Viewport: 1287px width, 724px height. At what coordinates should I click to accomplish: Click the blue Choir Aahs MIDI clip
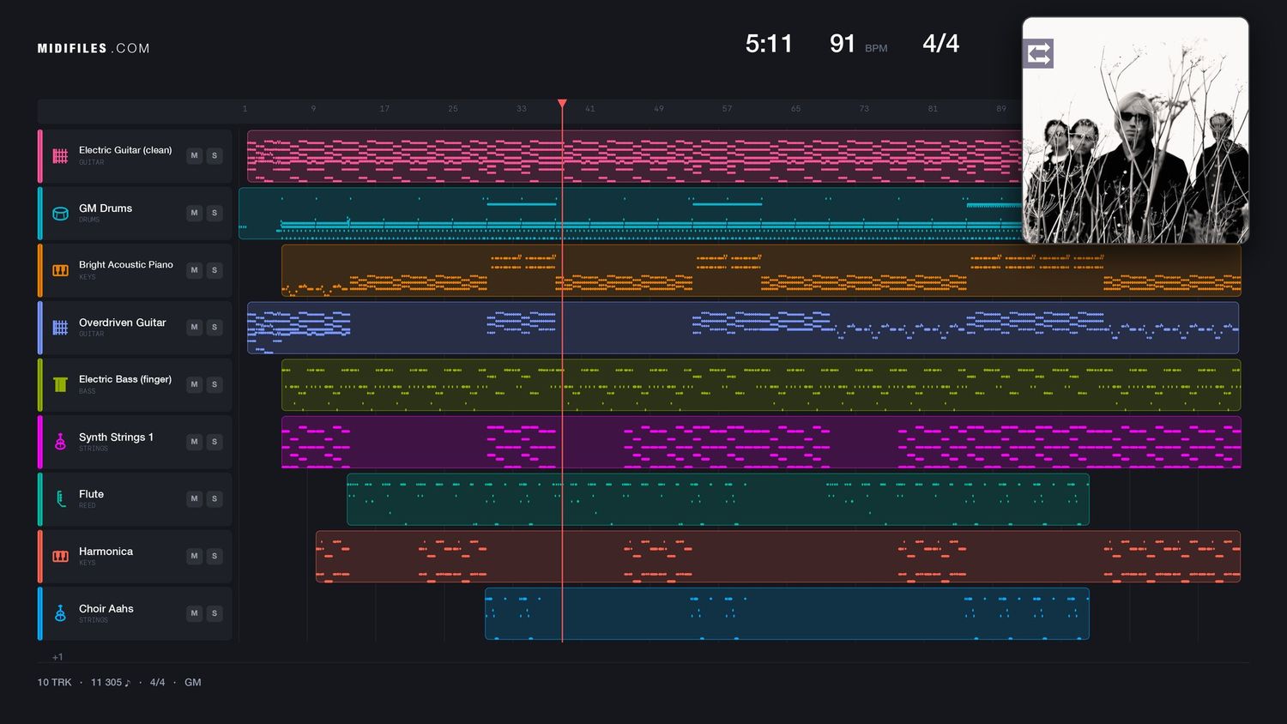point(787,613)
